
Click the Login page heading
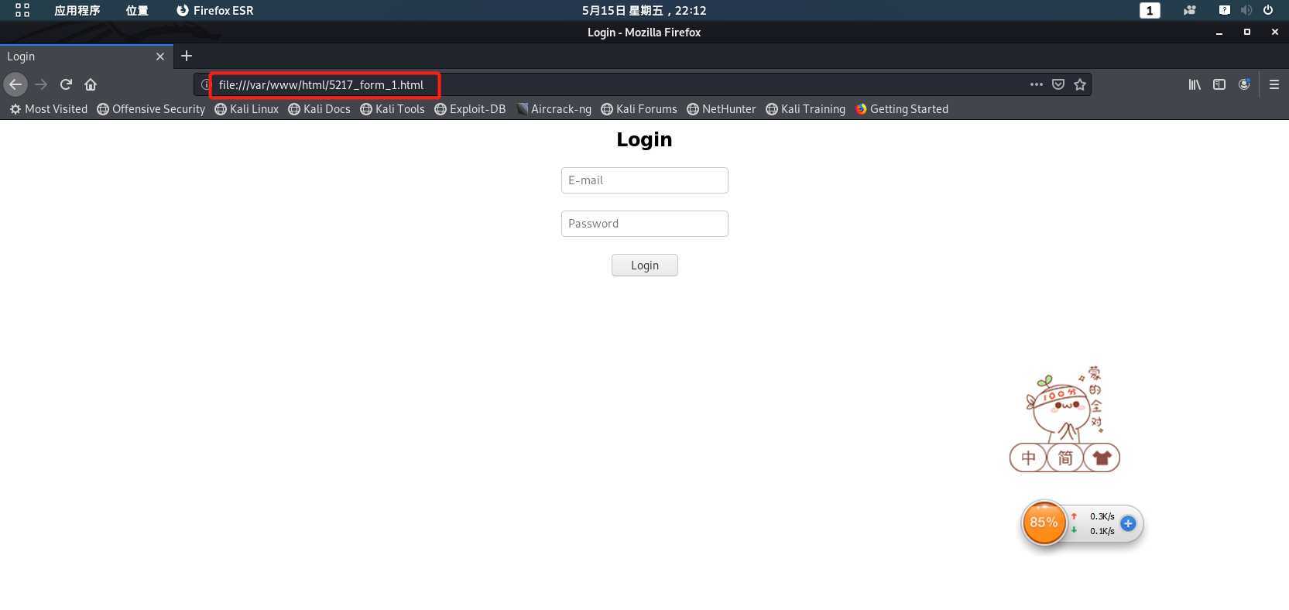pyautogui.click(x=644, y=139)
